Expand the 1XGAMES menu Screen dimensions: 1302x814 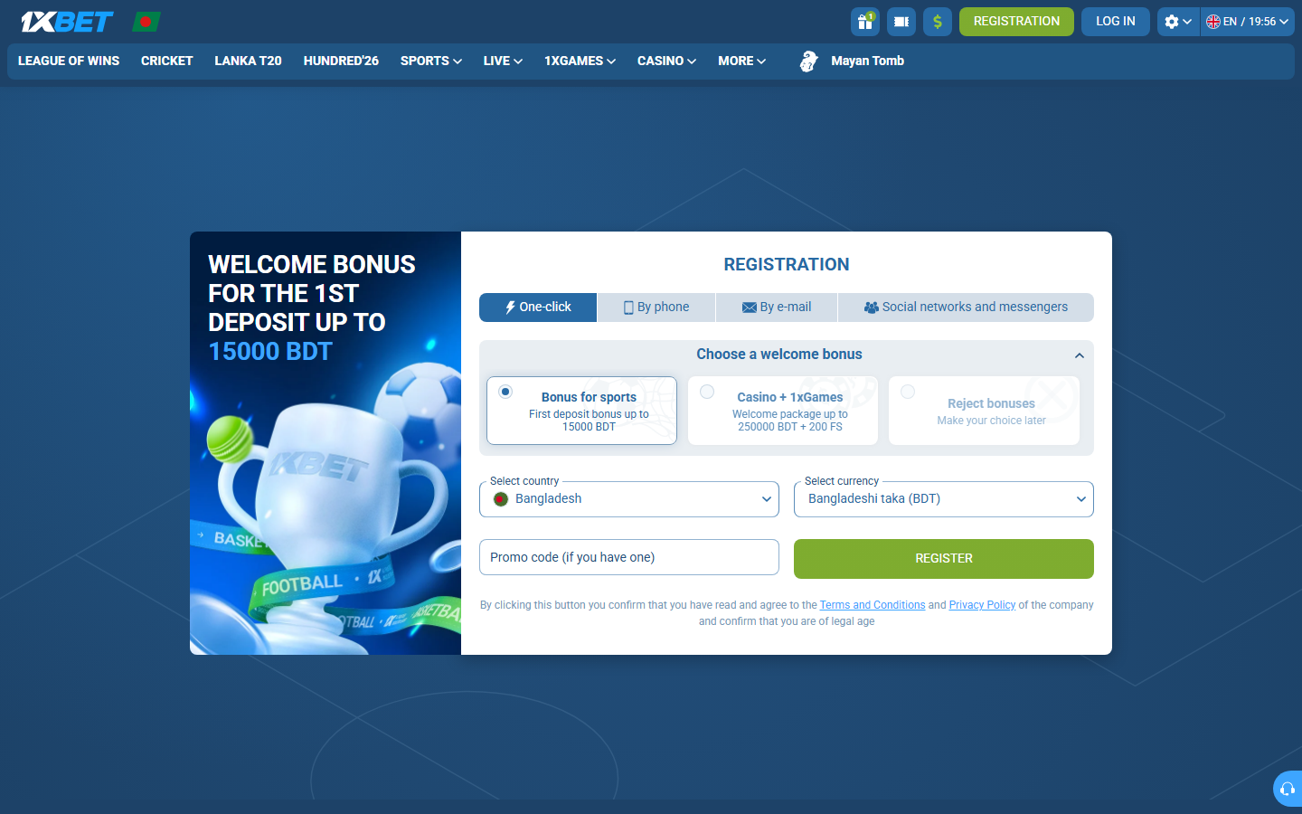pos(580,62)
